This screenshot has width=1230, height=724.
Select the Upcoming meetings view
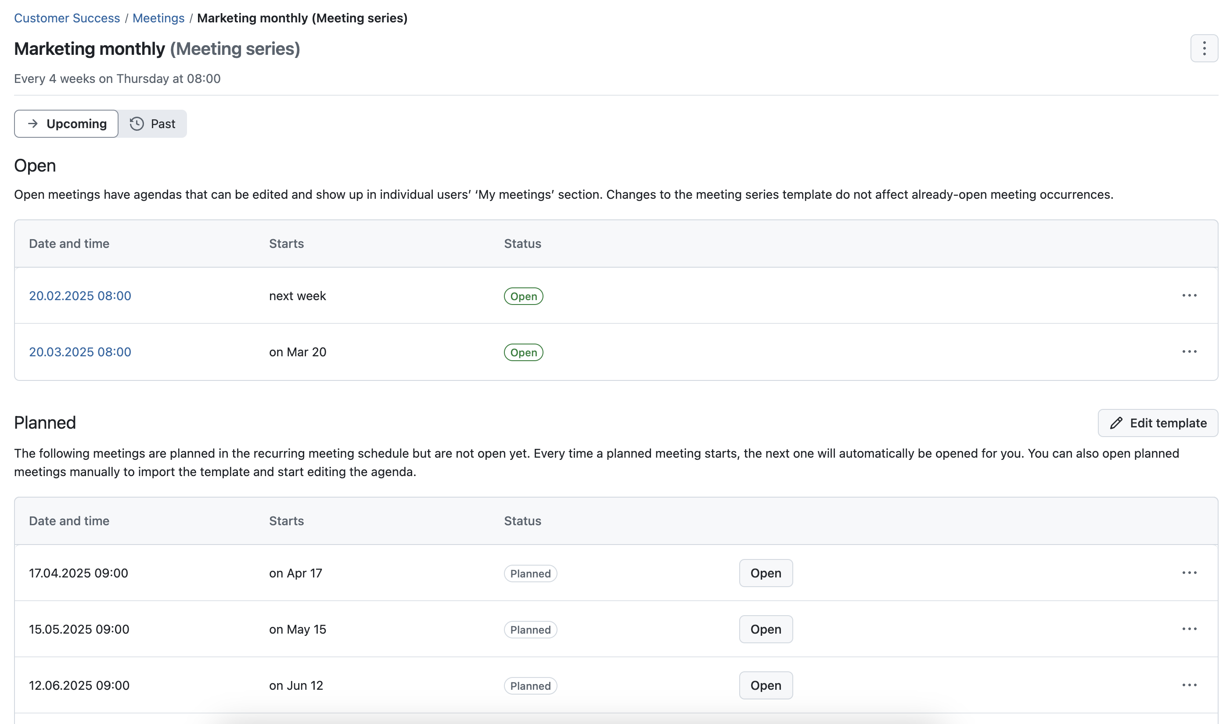(66, 123)
